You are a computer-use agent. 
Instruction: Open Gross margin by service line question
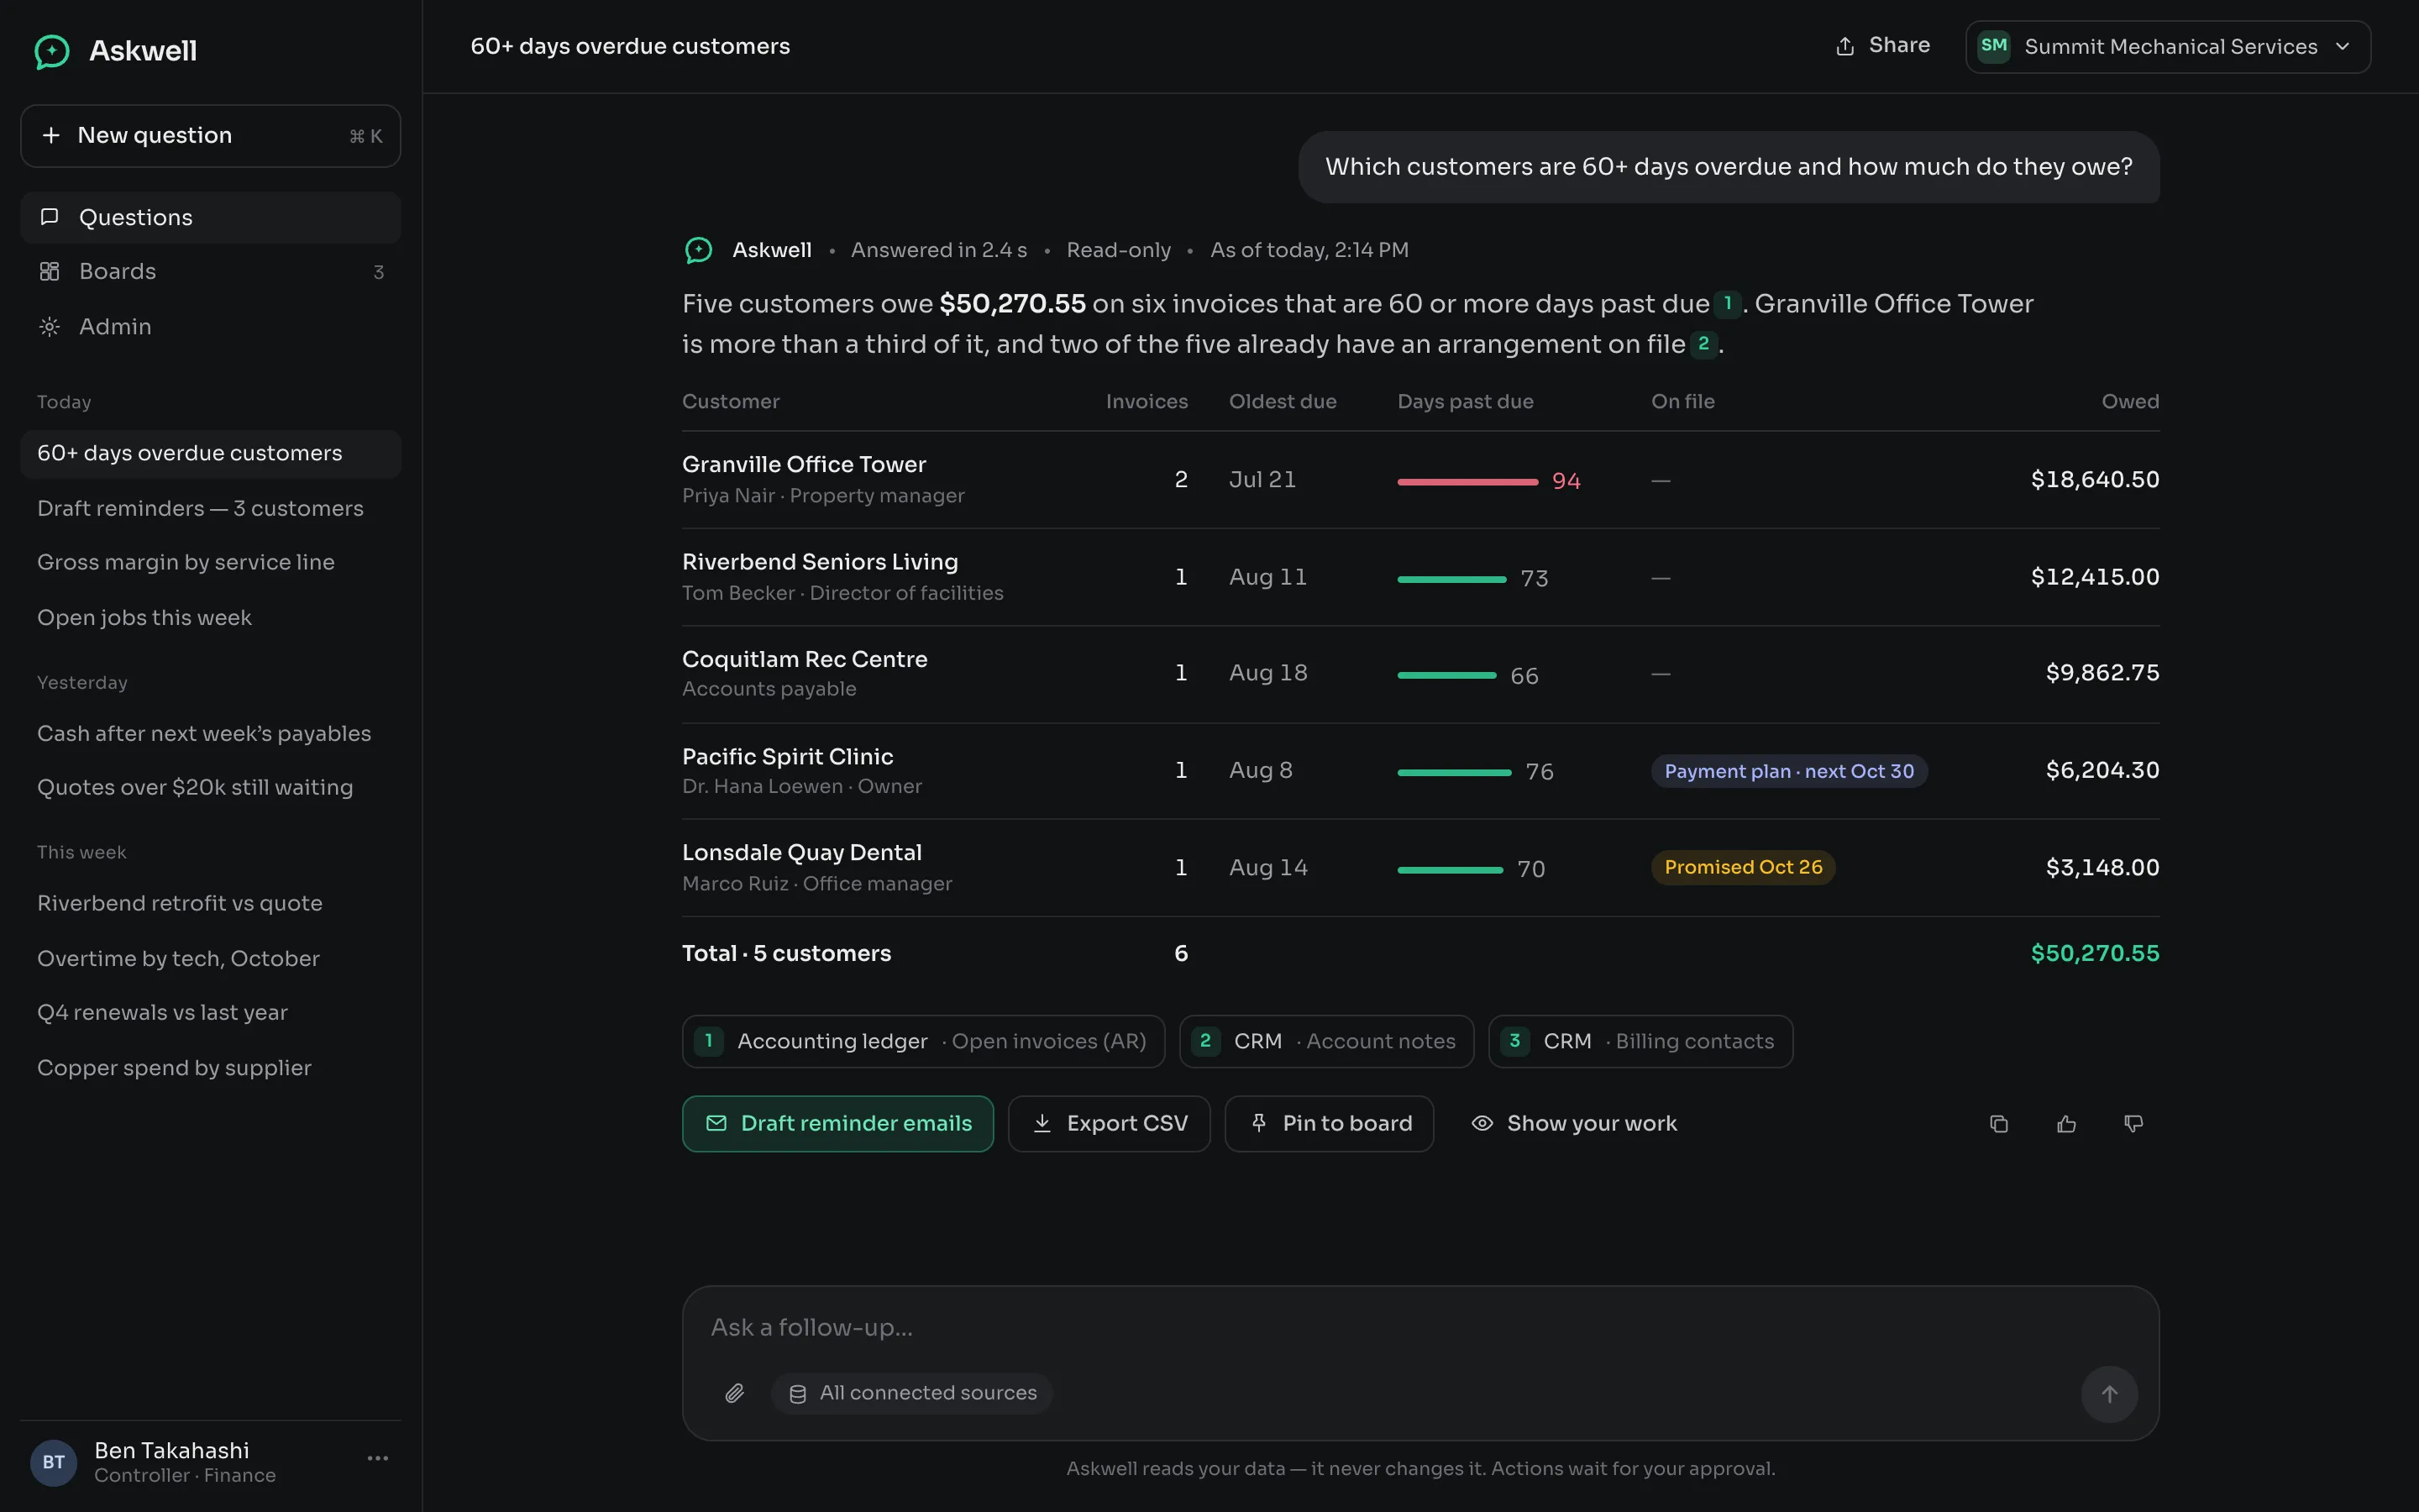210,562
